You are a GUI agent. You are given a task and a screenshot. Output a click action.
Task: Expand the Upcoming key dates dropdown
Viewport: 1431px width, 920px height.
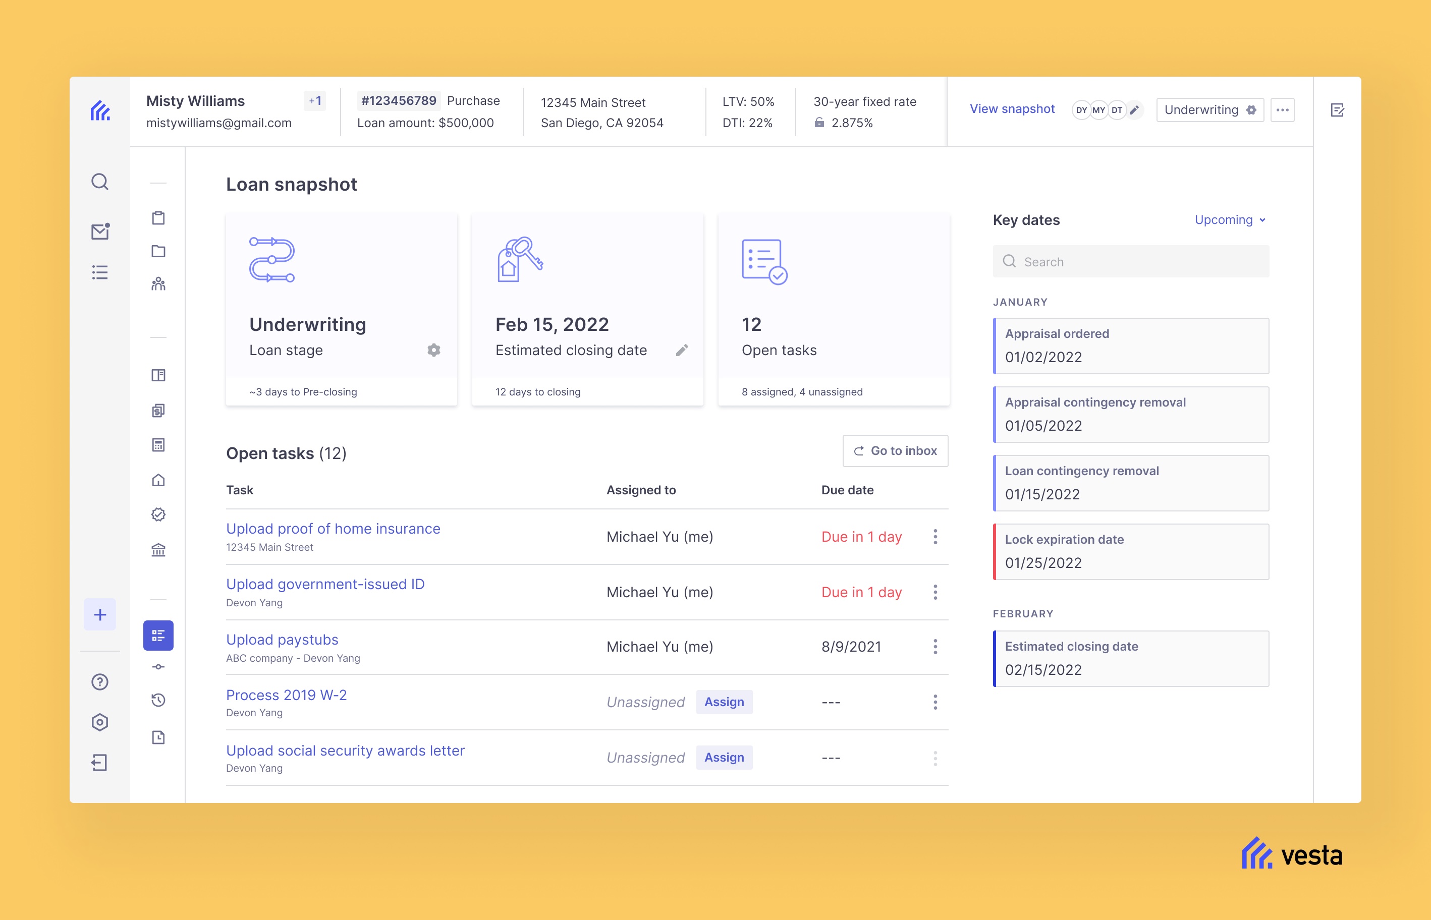coord(1230,220)
